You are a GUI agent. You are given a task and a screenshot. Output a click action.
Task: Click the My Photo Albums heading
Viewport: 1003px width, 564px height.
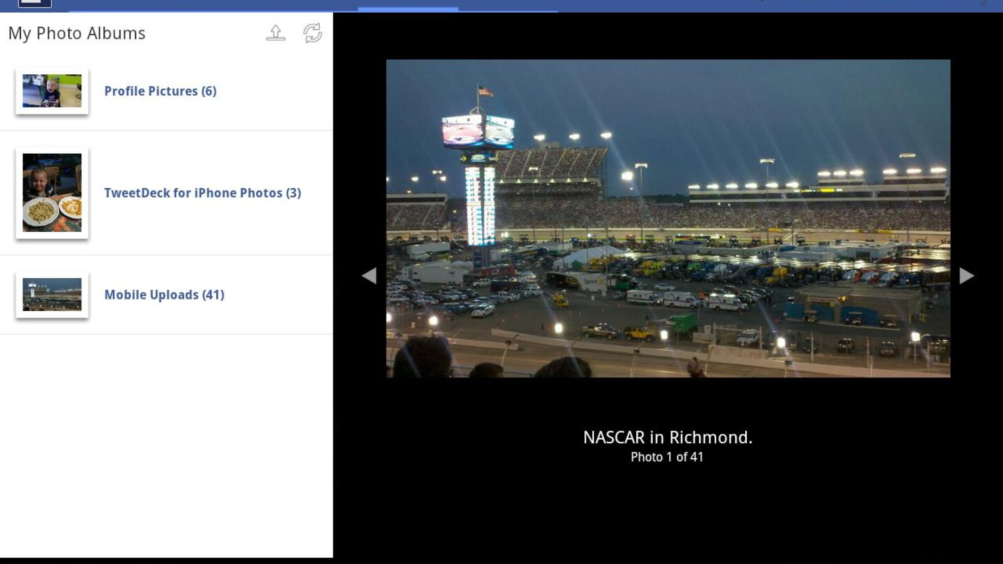tap(77, 33)
